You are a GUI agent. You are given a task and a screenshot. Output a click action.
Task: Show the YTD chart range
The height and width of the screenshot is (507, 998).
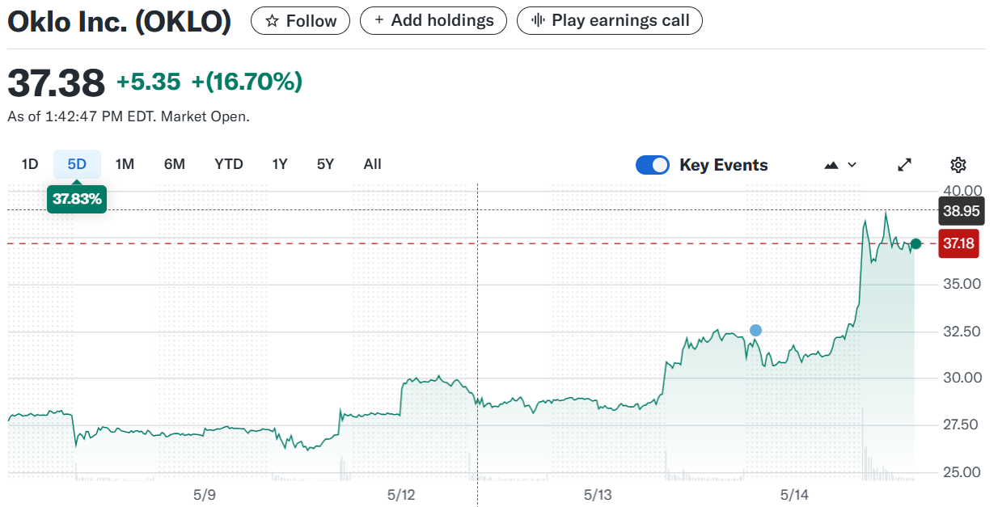point(229,164)
